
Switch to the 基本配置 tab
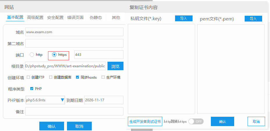(x=15, y=17)
